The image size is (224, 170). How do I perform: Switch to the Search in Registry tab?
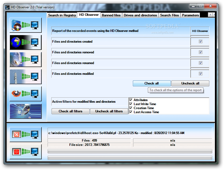[x=62, y=15]
